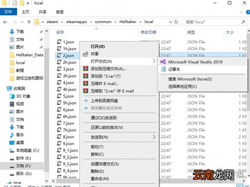Screen dimensions: 250x187
Task: Click the 此电脑 computer icon
Action: (x=9, y=88)
